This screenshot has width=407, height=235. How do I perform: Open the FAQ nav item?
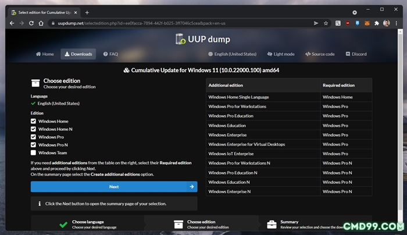point(110,54)
